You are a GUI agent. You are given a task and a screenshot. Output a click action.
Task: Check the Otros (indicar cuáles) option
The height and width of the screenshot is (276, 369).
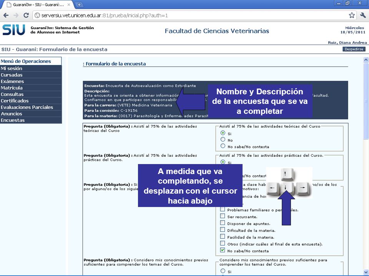click(223, 243)
